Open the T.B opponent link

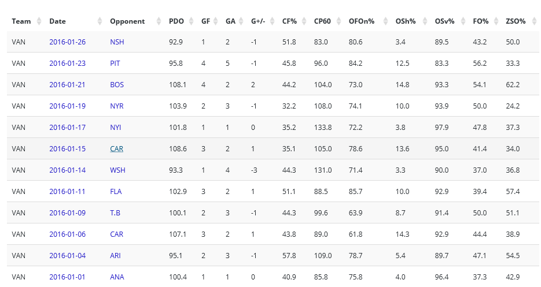115,213
